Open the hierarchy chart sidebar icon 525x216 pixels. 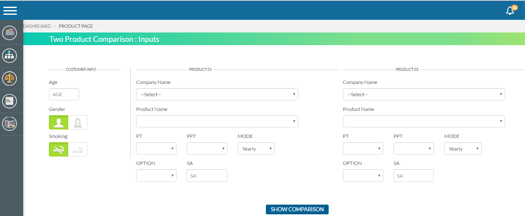(10, 55)
